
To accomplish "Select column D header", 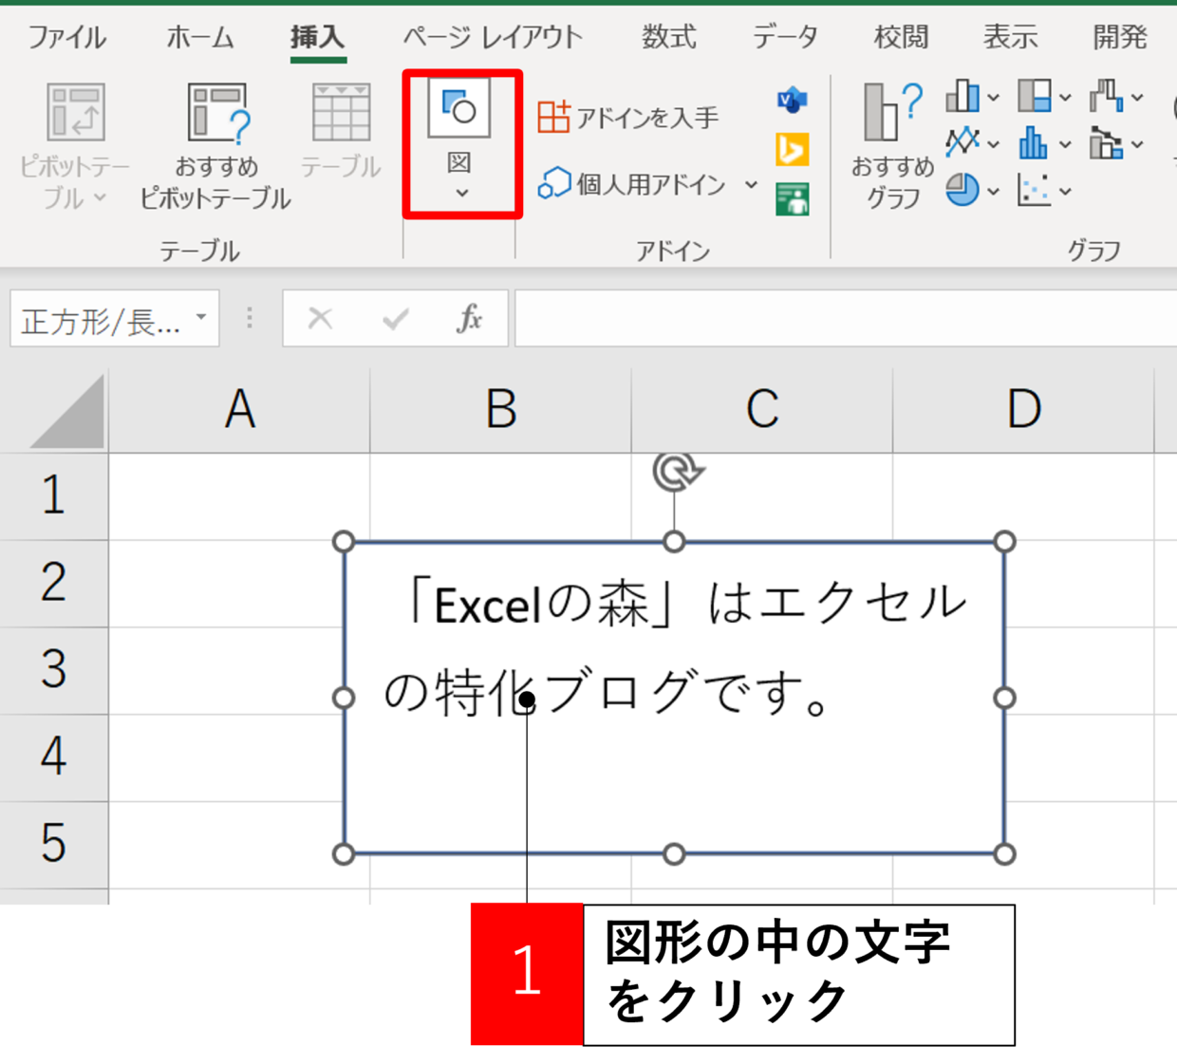I will click(x=1023, y=410).
